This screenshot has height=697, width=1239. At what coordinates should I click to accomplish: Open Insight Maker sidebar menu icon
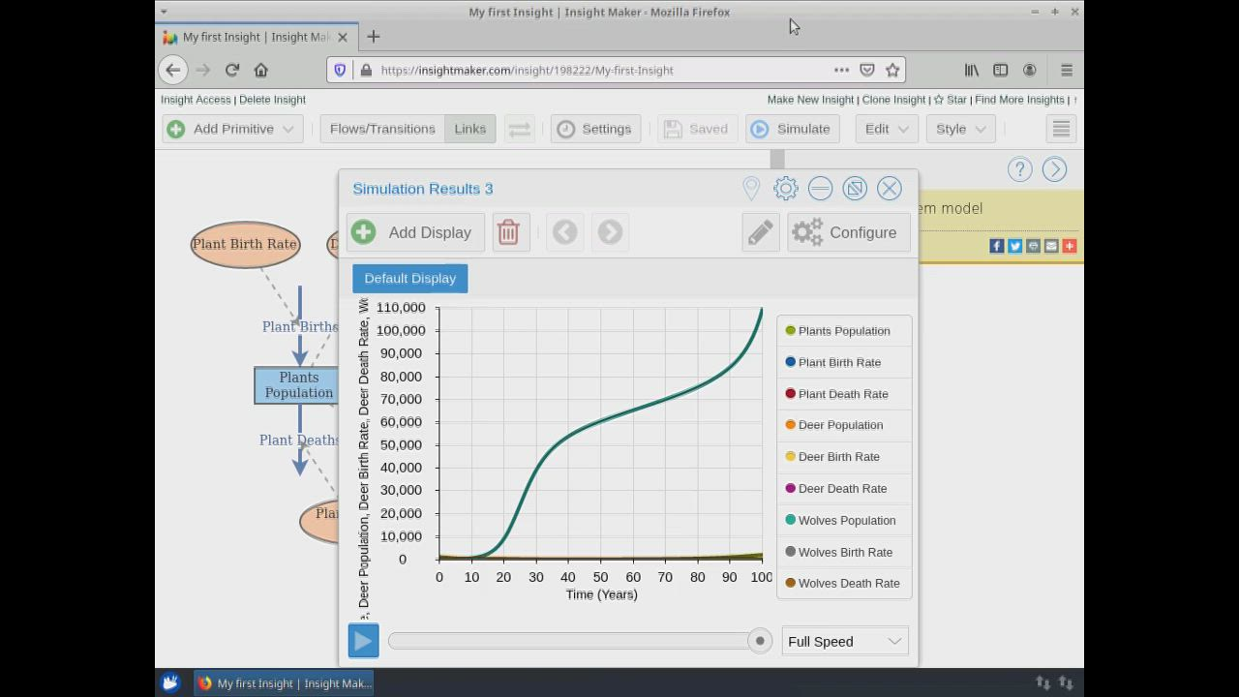point(1061,129)
